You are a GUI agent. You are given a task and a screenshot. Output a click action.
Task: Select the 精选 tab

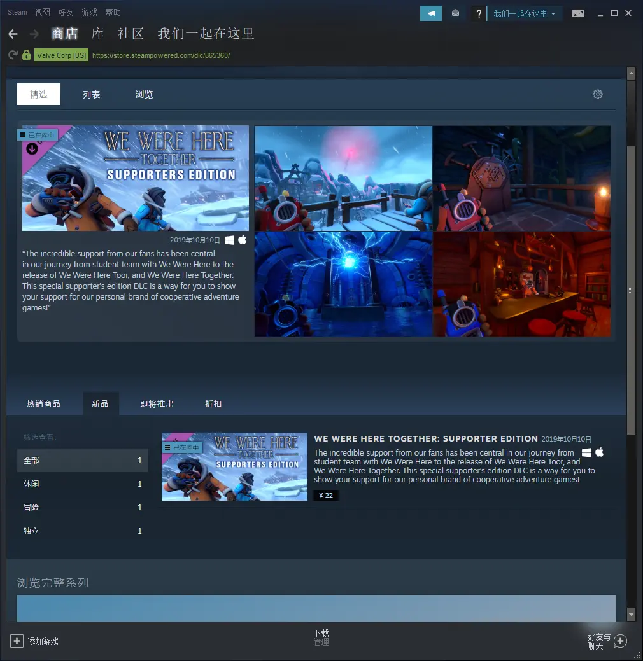[39, 94]
